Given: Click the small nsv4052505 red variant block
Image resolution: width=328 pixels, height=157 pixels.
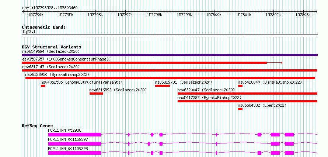Looking at the screenshot, I should click(x=43, y=86).
